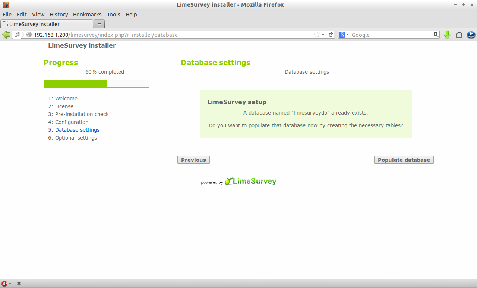The width and height of the screenshot is (477, 288).
Task: Open the File menu
Action: pos(7,15)
